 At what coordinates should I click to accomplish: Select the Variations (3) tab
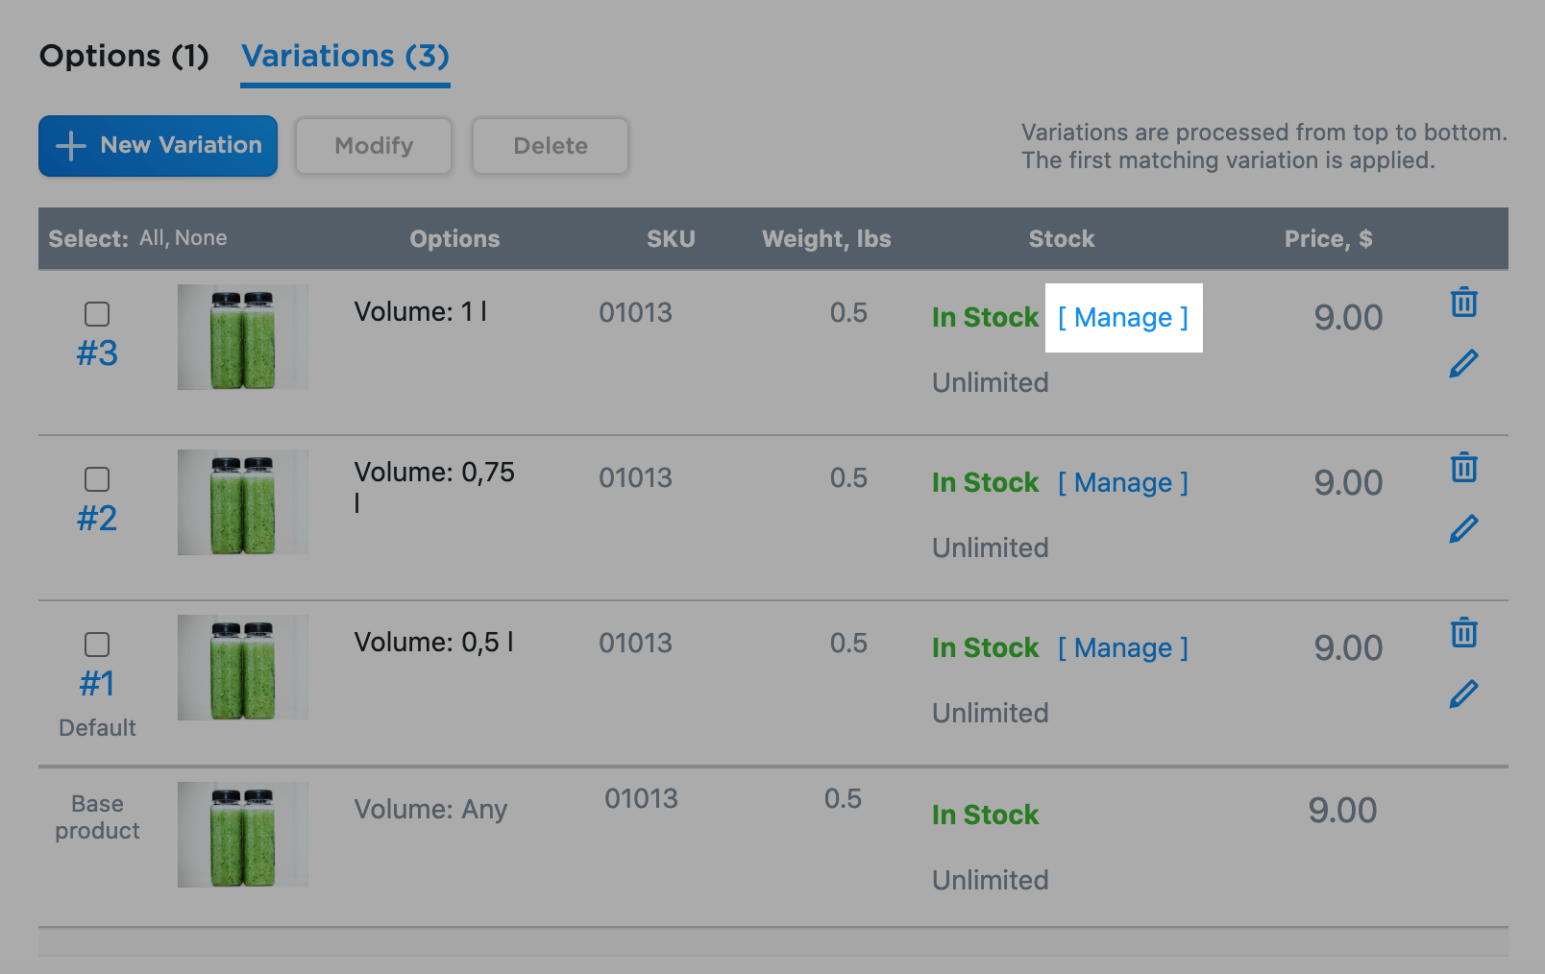(x=344, y=56)
